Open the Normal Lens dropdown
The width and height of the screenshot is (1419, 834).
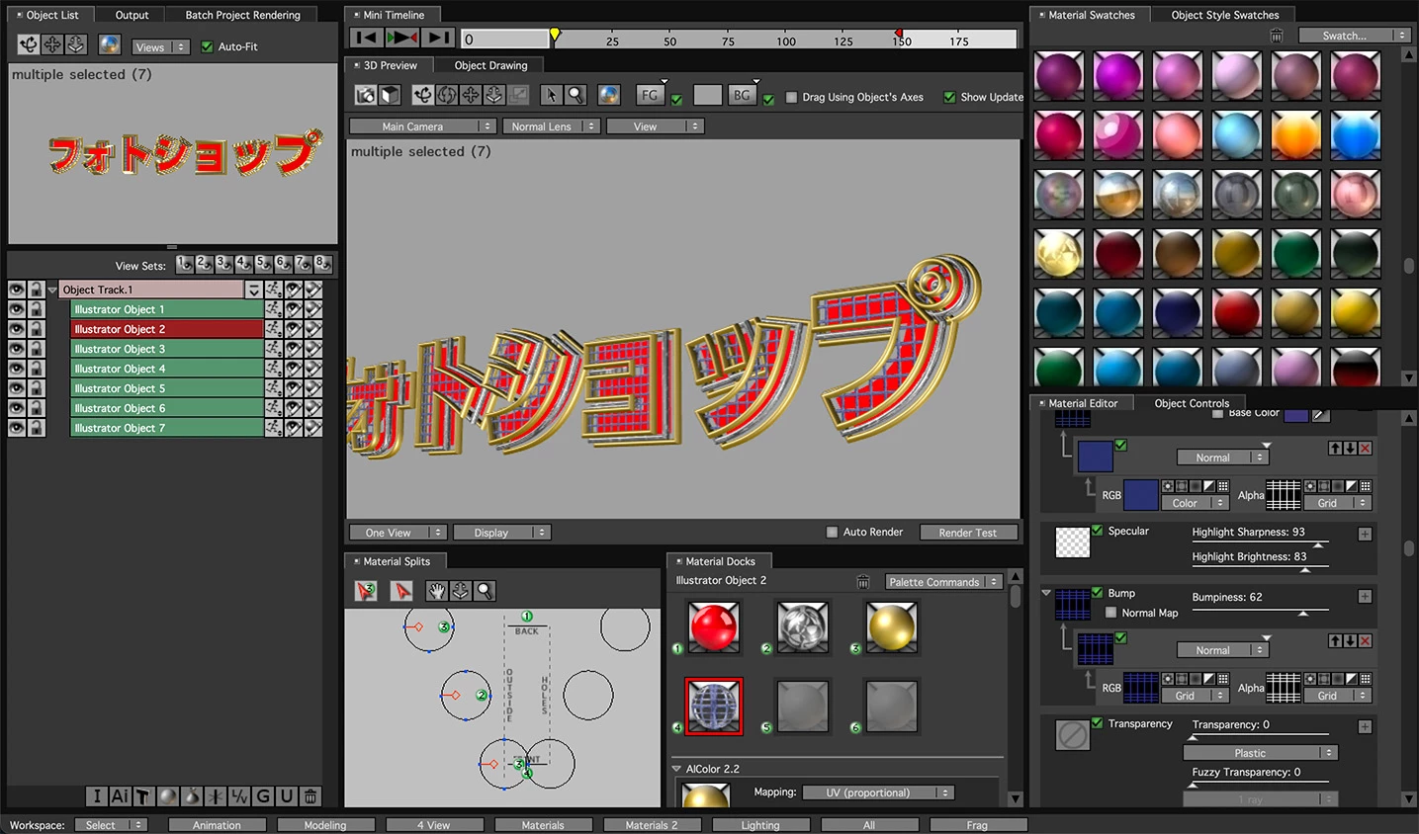(x=552, y=126)
